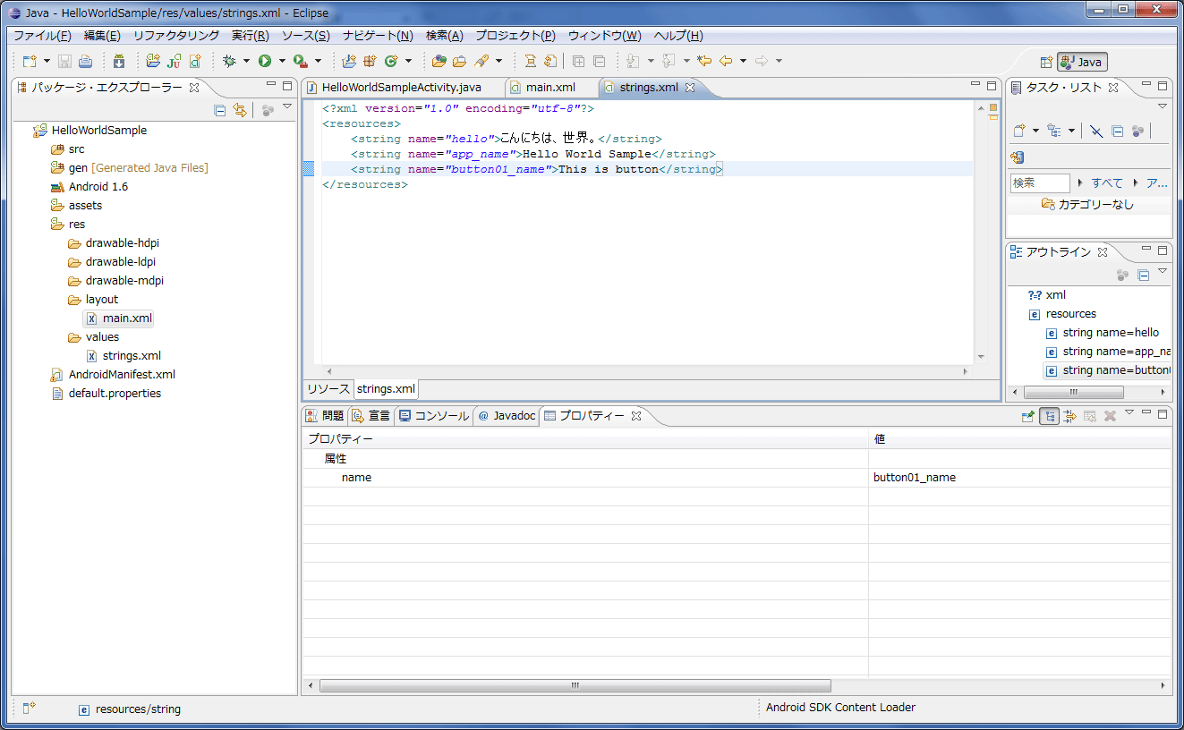The height and width of the screenshot is (730, 1184).
Task: Click the すべて link in Task List
Action: click(x=1107, y=182)
